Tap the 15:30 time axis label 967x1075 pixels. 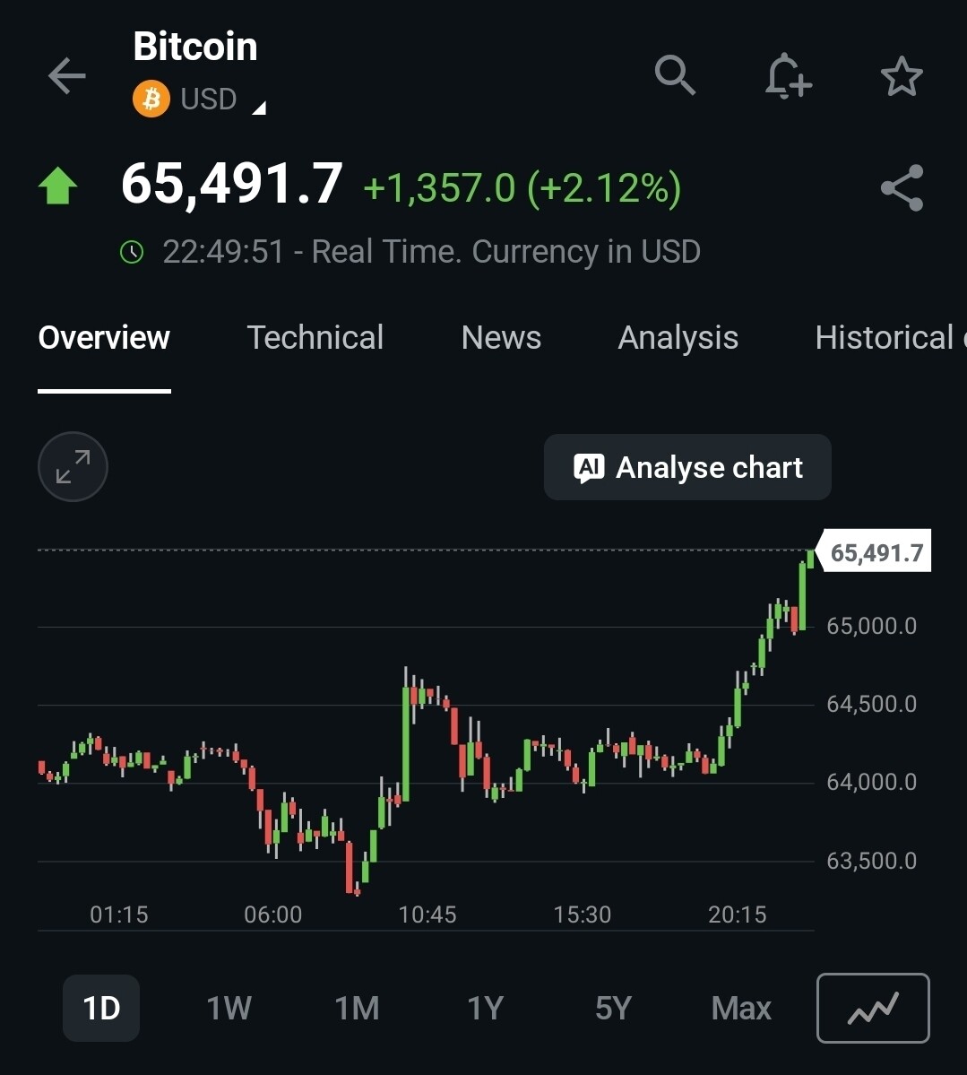[583, 915]
